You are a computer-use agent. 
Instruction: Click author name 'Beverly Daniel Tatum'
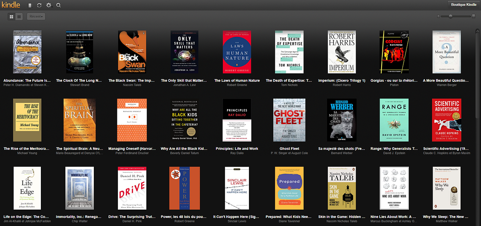click(x=184, y=153)
